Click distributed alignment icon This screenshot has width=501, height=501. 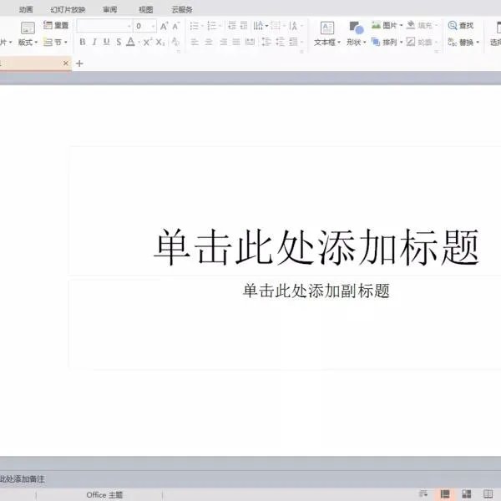[x=250, y=42]
